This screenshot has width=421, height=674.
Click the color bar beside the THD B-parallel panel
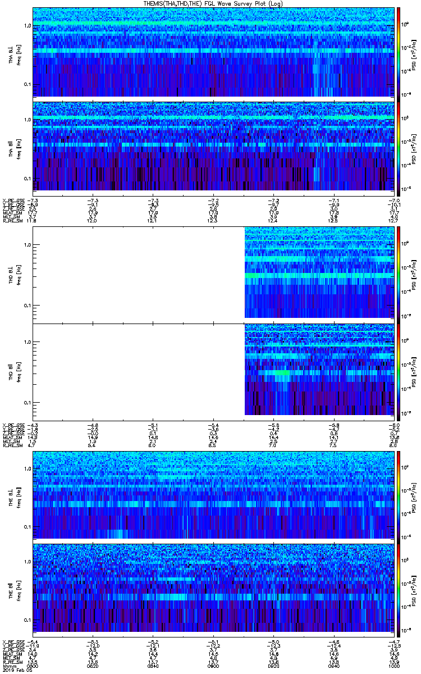point(399,372)
